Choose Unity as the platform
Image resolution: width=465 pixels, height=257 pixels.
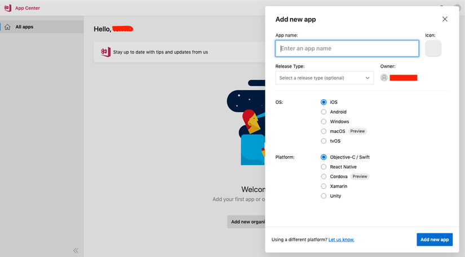(x=324, y=196)
